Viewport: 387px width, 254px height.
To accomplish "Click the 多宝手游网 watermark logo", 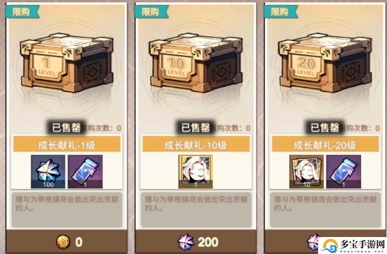I will coord(353,245).
